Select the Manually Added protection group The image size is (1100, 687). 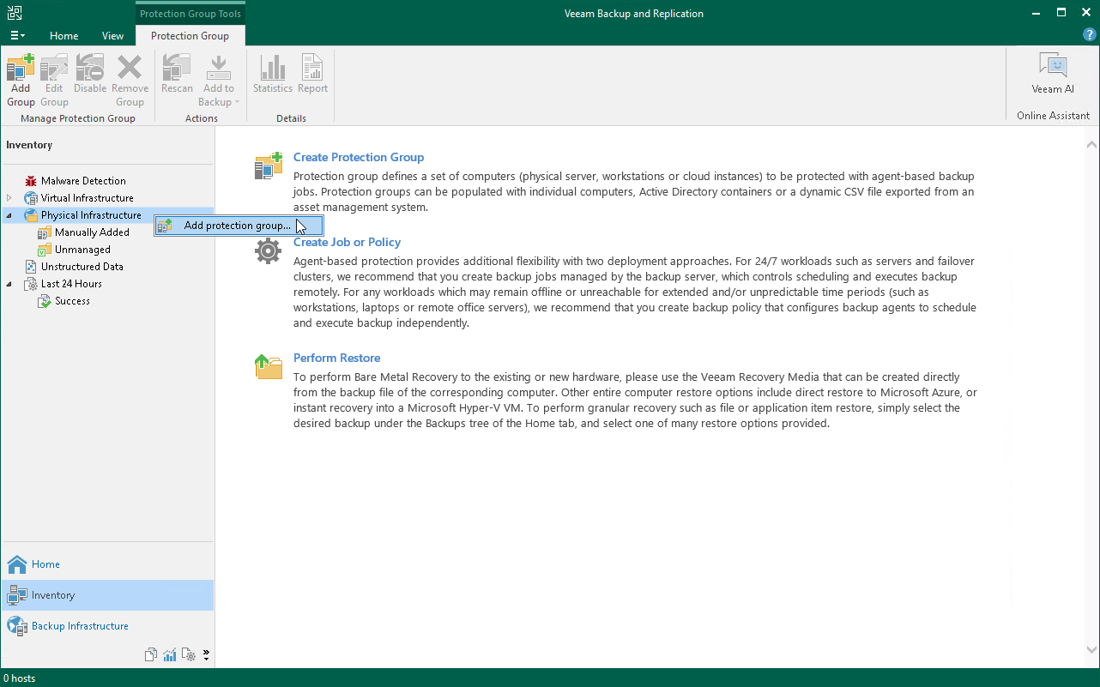tap(92, 232)
